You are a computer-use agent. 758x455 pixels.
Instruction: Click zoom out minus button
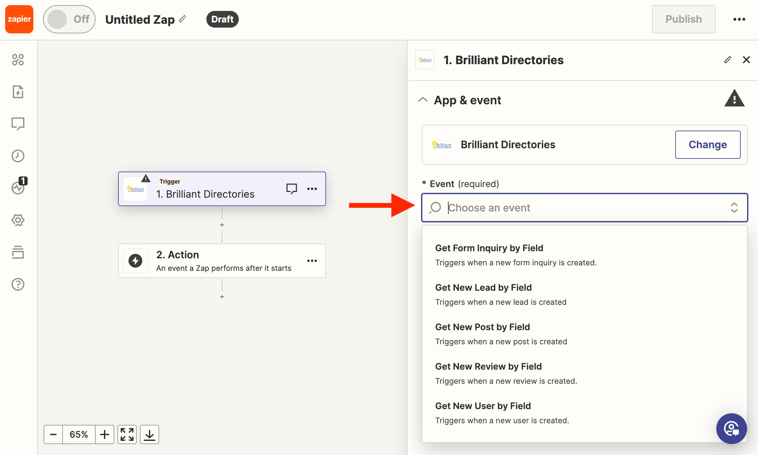coord(53,434)
